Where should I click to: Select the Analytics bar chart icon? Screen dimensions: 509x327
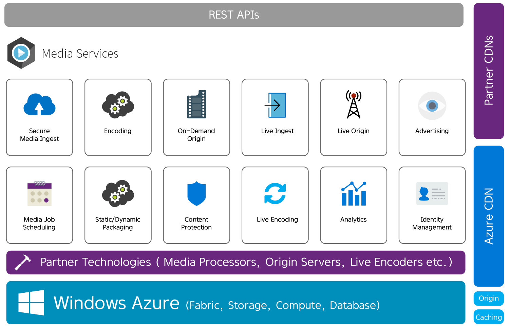pyautogui.click(x=354, y=193)
